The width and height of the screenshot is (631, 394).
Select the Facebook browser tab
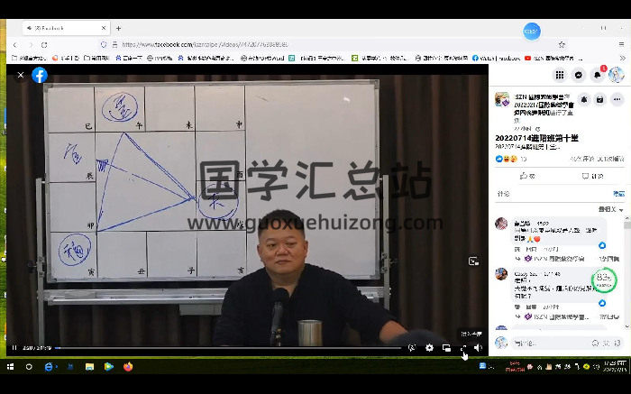coord(65,28)
